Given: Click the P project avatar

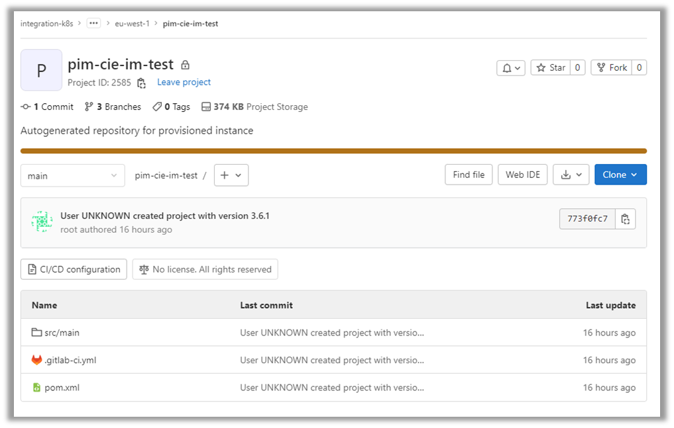Looking at the screenshot, I should (41, 70).
